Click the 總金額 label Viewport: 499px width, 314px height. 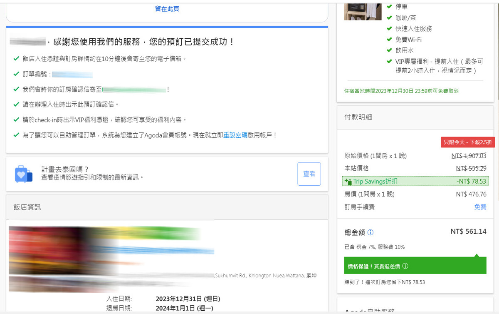tap(355, 232)
